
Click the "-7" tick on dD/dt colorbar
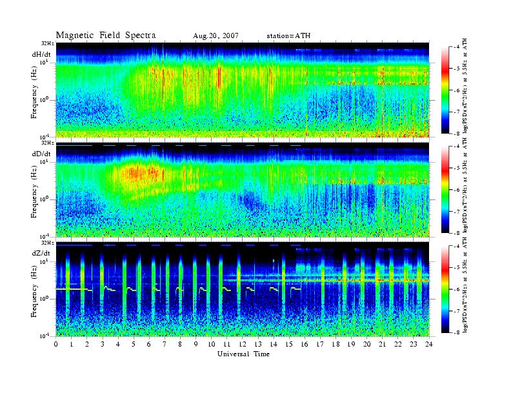coord(456,212)
